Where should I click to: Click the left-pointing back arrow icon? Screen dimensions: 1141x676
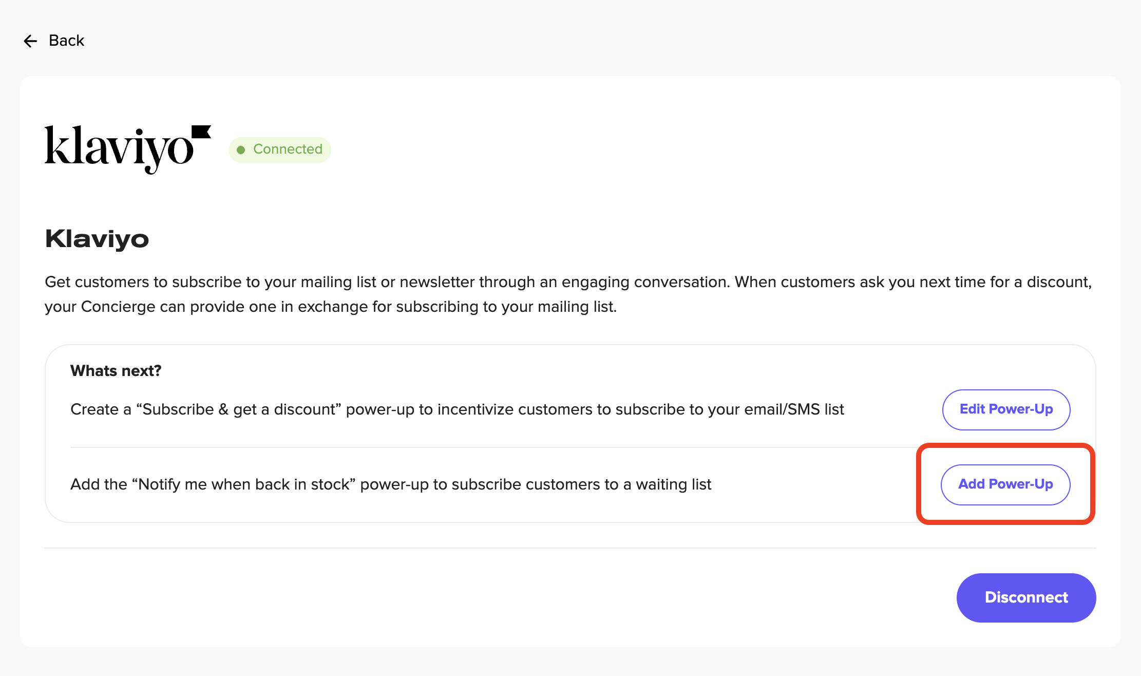(31, 41)
